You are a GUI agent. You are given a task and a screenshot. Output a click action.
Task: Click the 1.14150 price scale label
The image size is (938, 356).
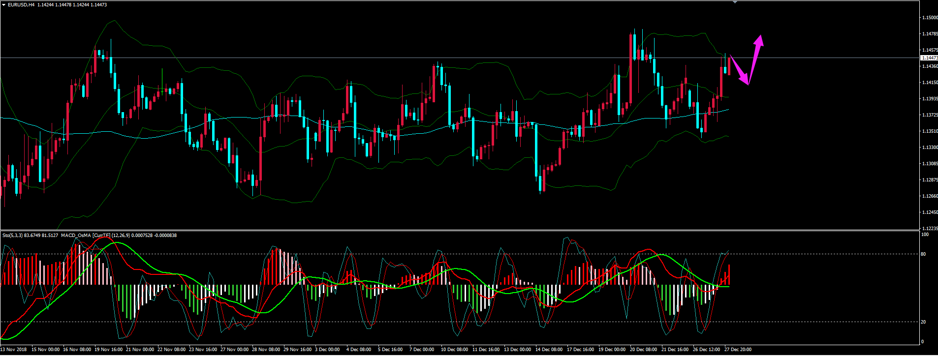click(x=930, y=83)
